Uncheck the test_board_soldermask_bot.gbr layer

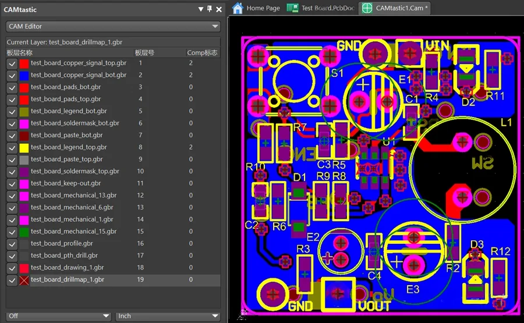12,123
